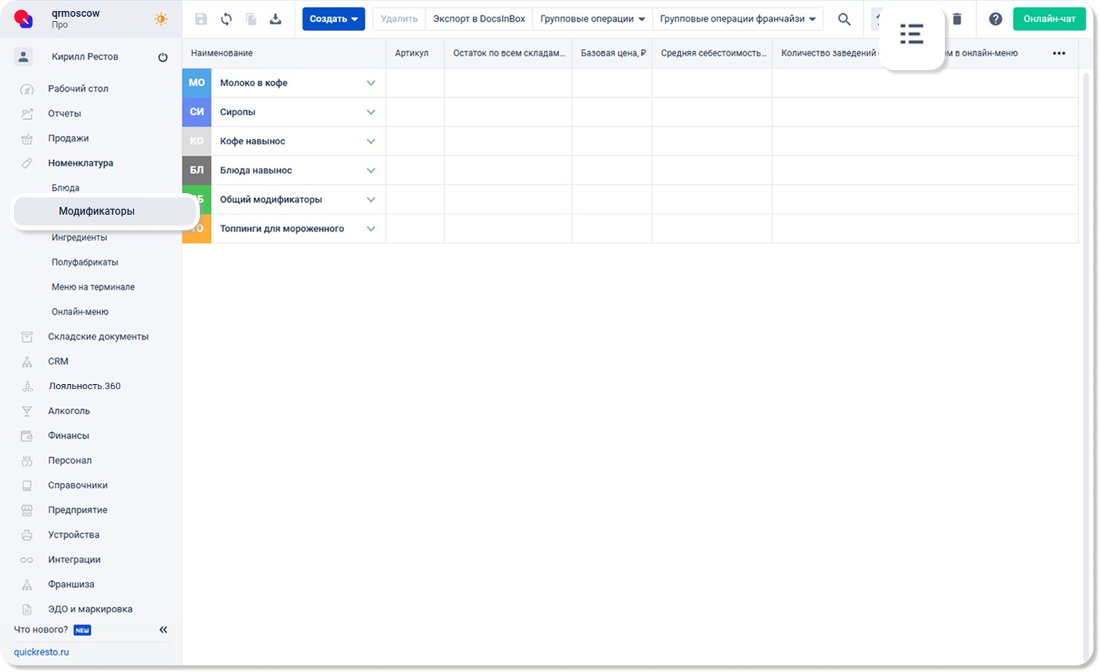Click the power logout icon
This screenshot has height=672, width=1100.
coord(163,58)
